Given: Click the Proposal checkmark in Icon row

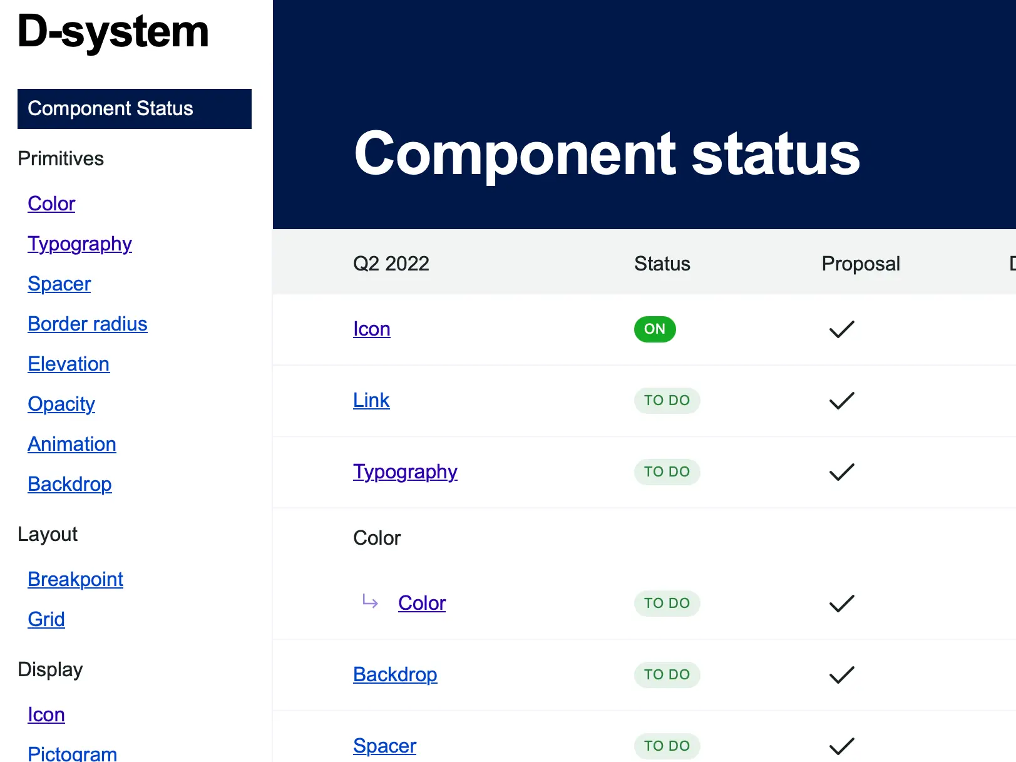Looking at the screenshot, I should coord(841,329).
